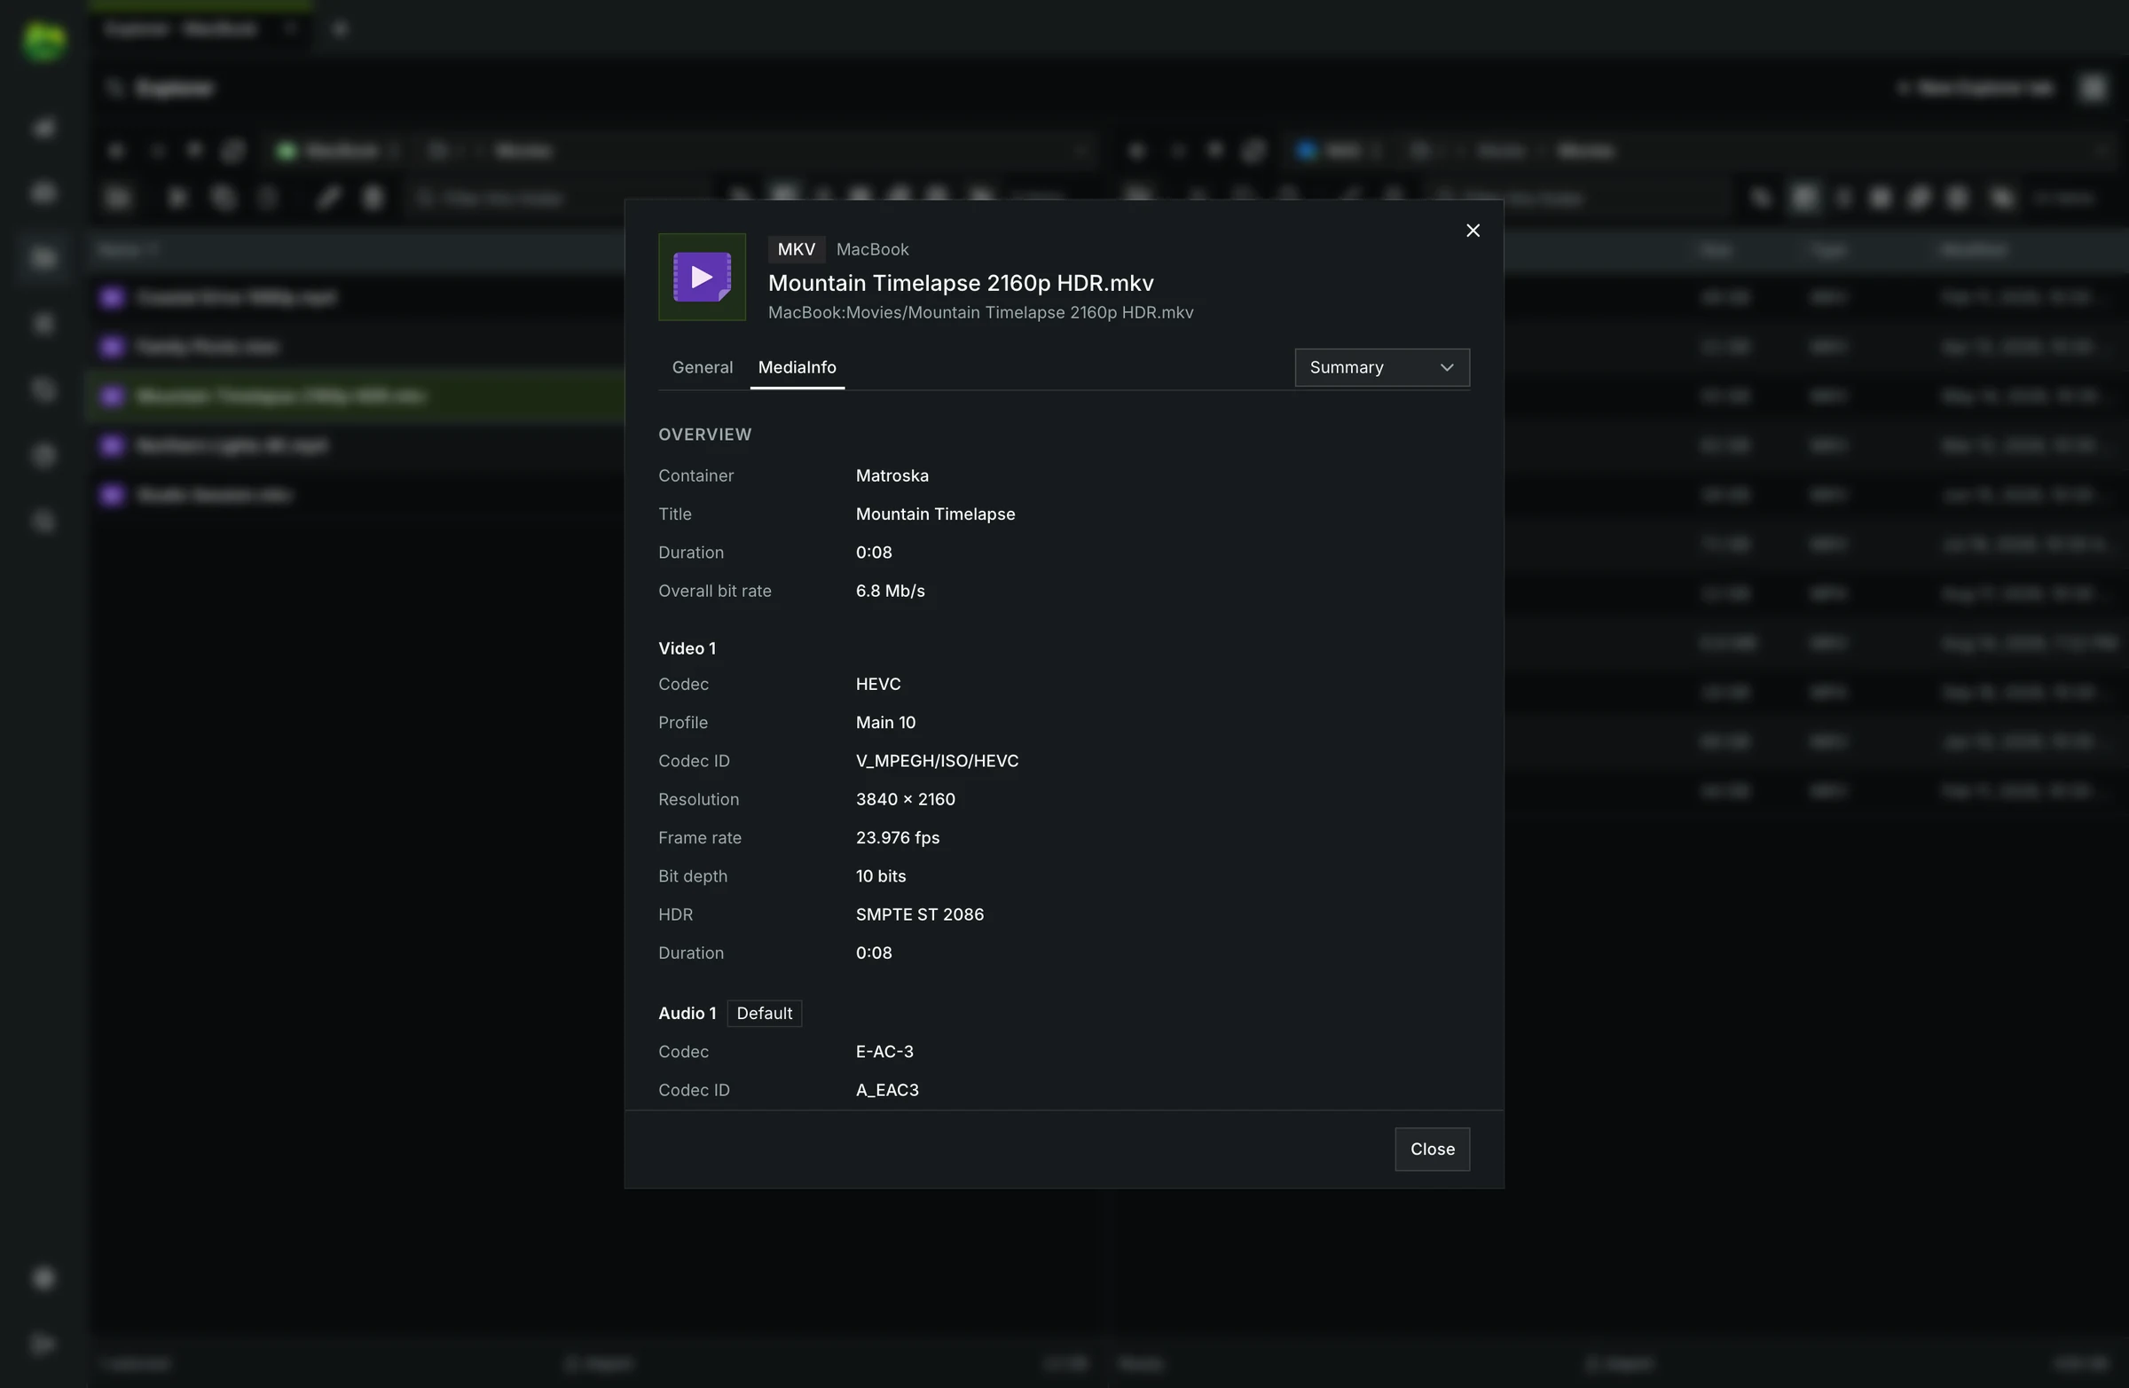
Task: Close dialog with X icon
Action: point(1473,231)
